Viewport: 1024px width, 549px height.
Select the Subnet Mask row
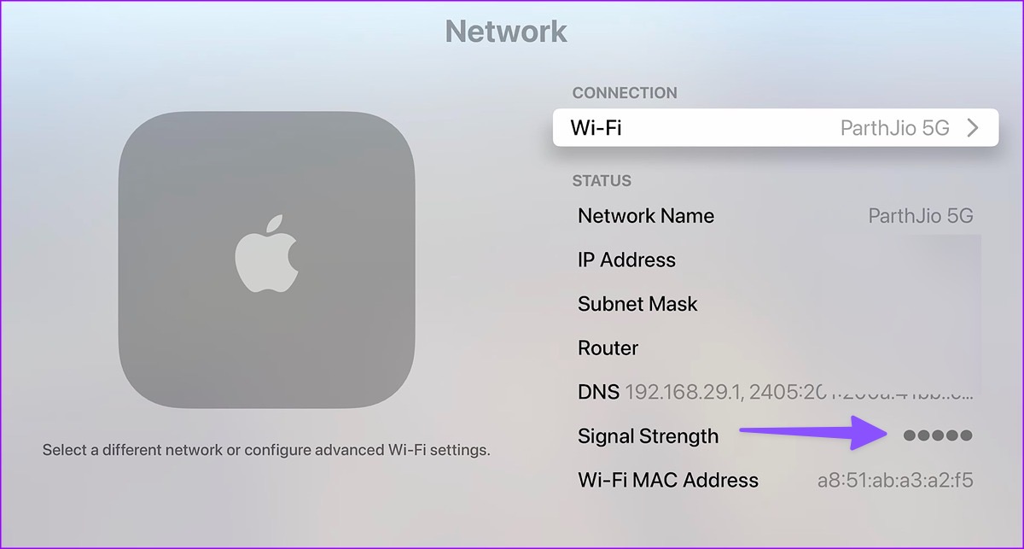pyautogui.click(x=637, y=305)
